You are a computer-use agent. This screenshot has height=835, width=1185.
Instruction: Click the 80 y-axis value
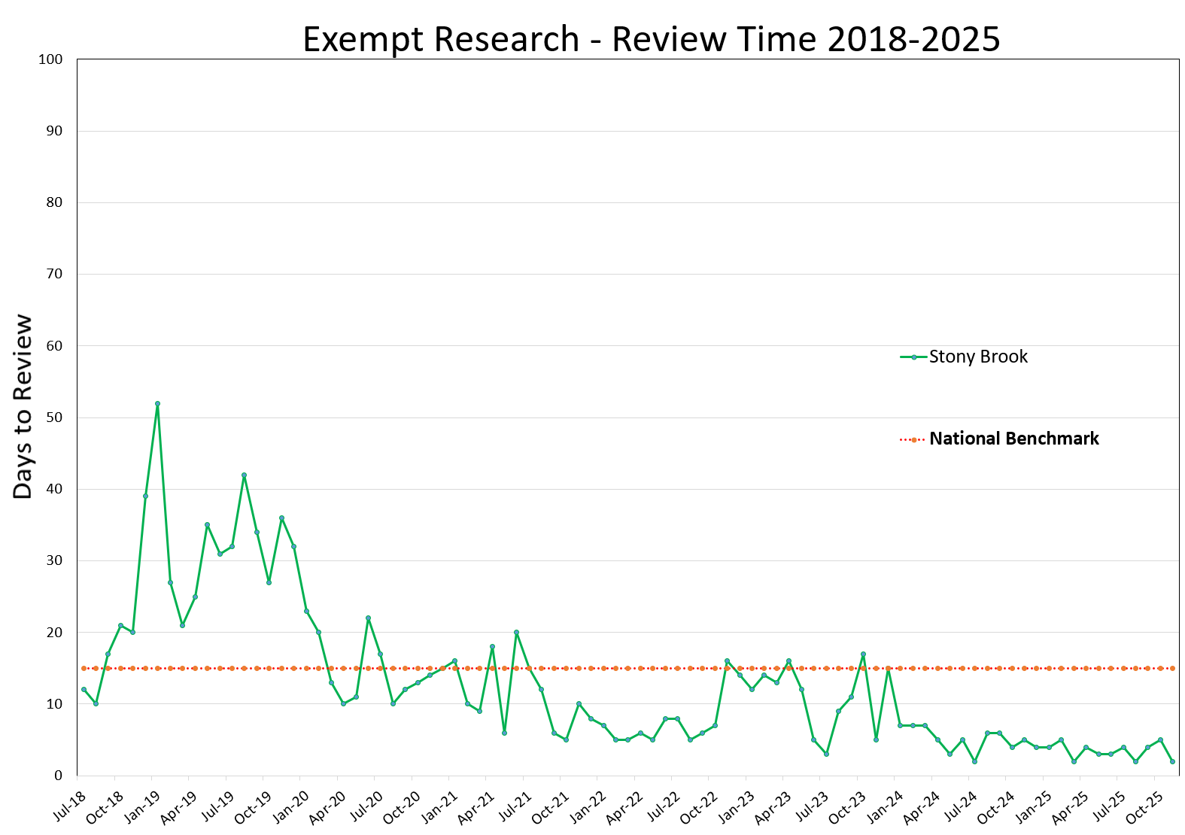point(55,202)
